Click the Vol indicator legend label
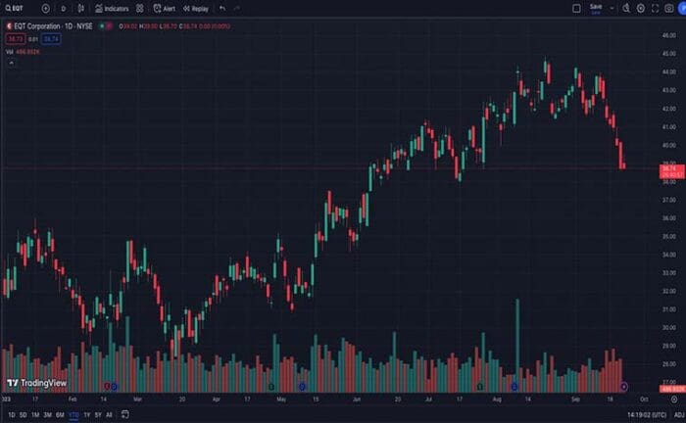 [x=10, y=52]
